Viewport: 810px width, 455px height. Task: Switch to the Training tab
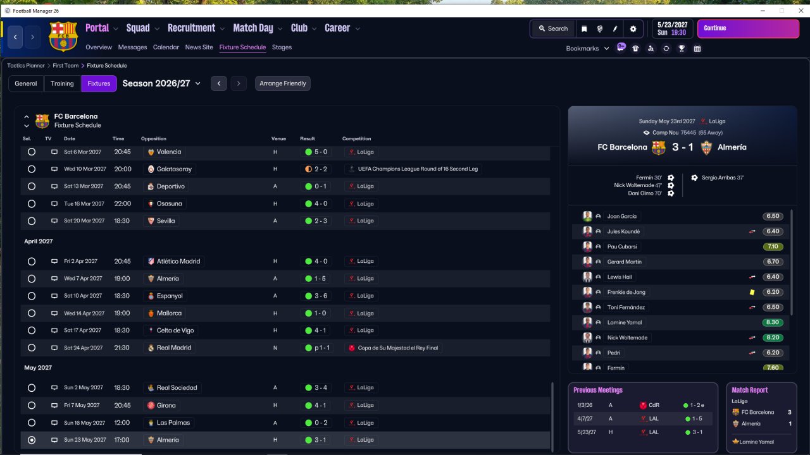click(x=62, y=83)
